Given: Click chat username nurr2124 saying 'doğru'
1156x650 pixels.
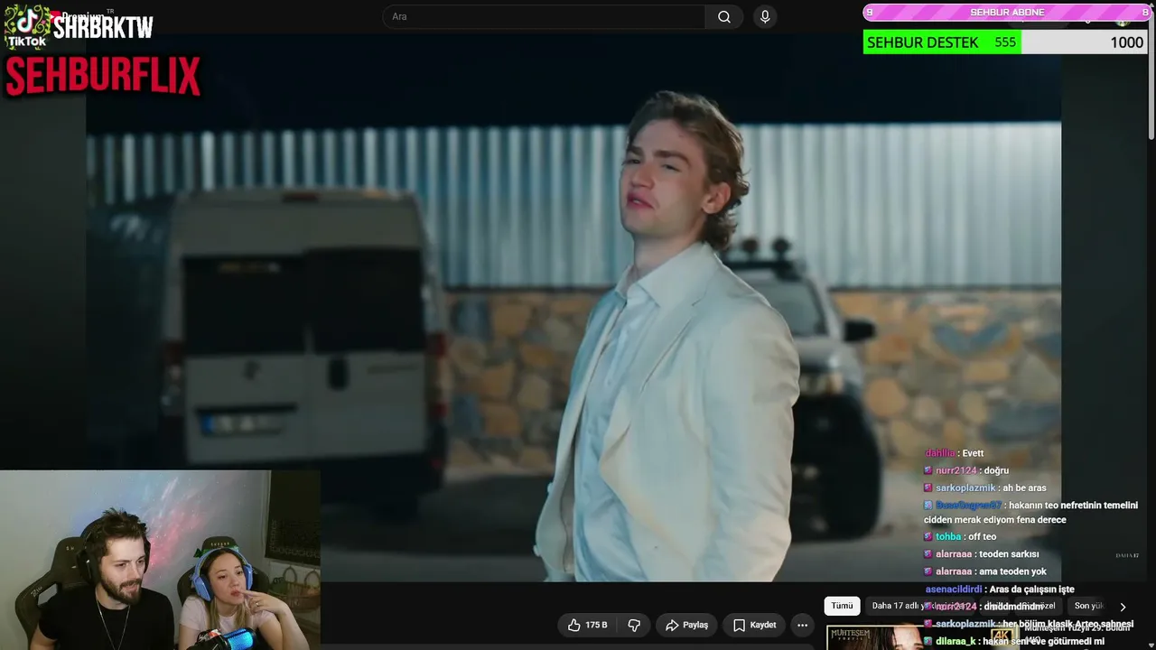Looking at the screenshot, I should point(956,470).
